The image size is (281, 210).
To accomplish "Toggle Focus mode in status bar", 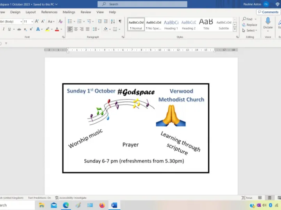I will 247,198.
